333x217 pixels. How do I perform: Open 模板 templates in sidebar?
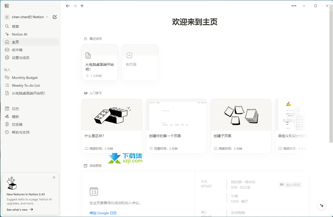[31, 116]
